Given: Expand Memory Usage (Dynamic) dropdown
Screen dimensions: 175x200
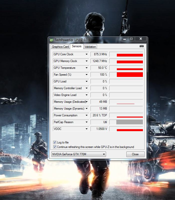Looking at the screenshot, I should [x=86, y=109].
